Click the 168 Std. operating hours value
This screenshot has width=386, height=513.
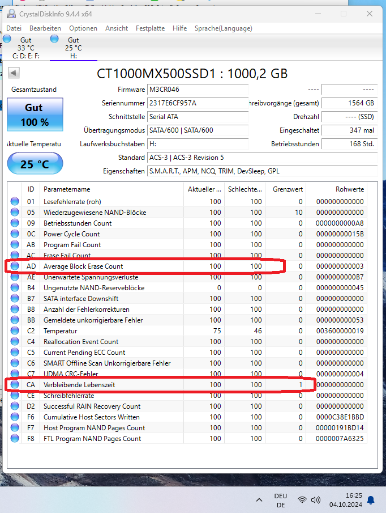pyautogui.click(x=349, y=144)
